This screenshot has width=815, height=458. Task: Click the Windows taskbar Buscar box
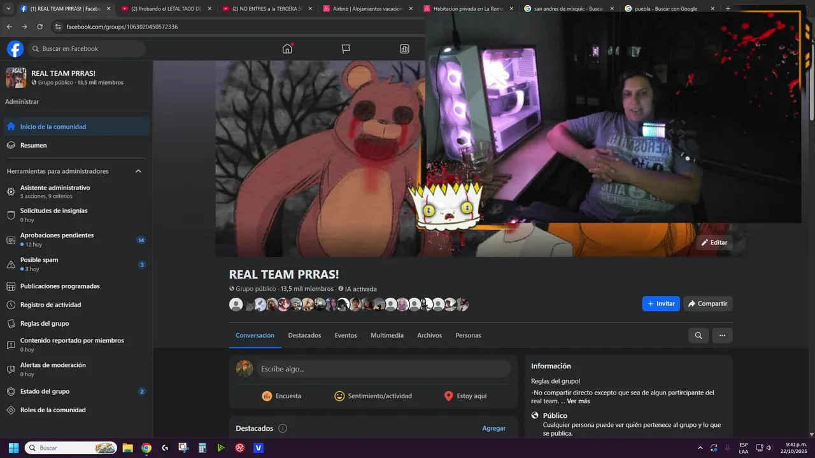pos(71,448)
